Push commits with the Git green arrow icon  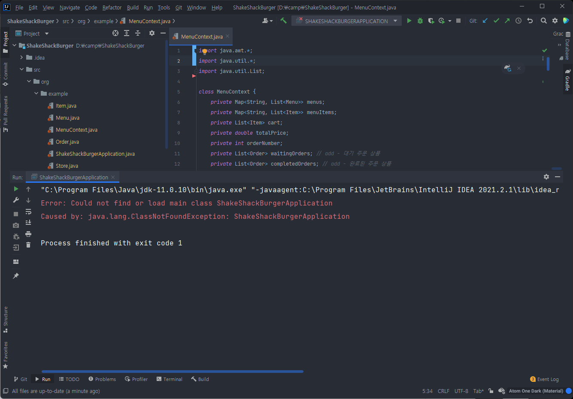[x=507, y=21]
